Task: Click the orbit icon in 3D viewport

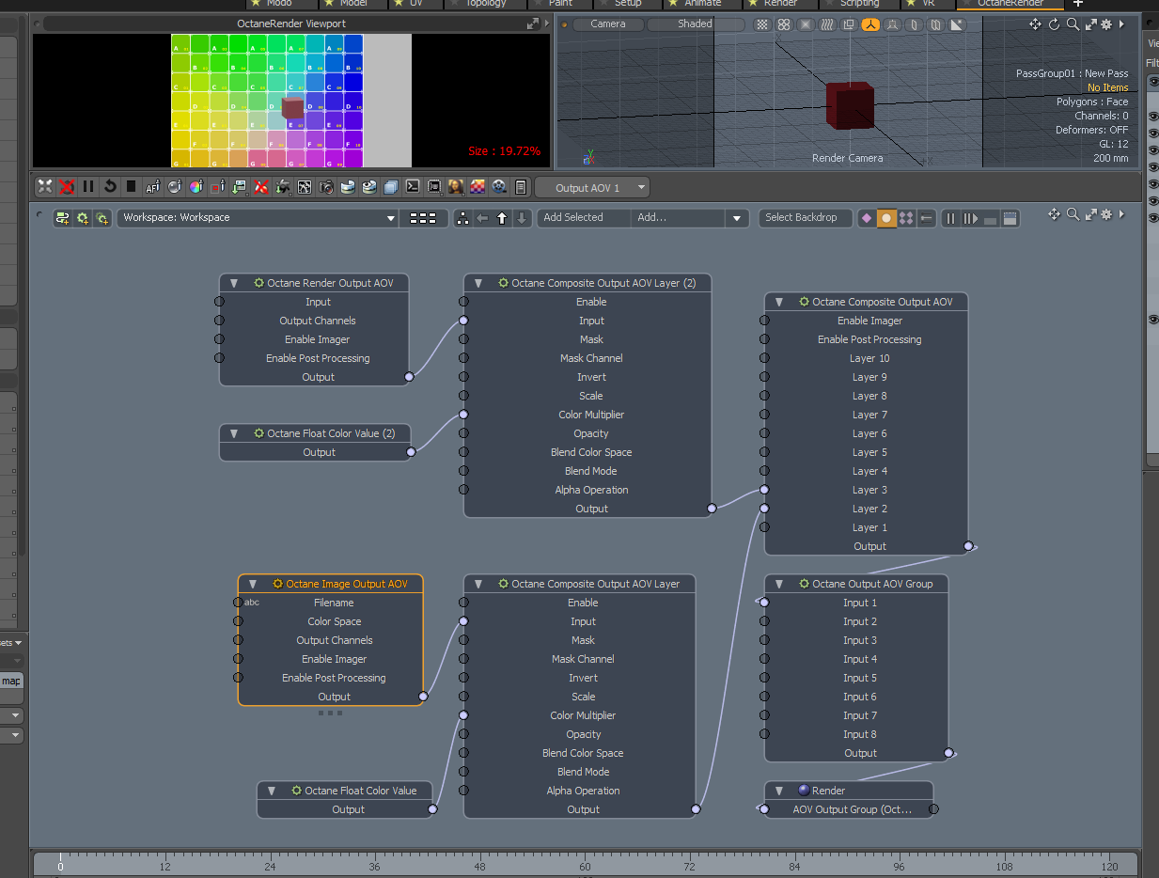Action: coord(1054,24)
